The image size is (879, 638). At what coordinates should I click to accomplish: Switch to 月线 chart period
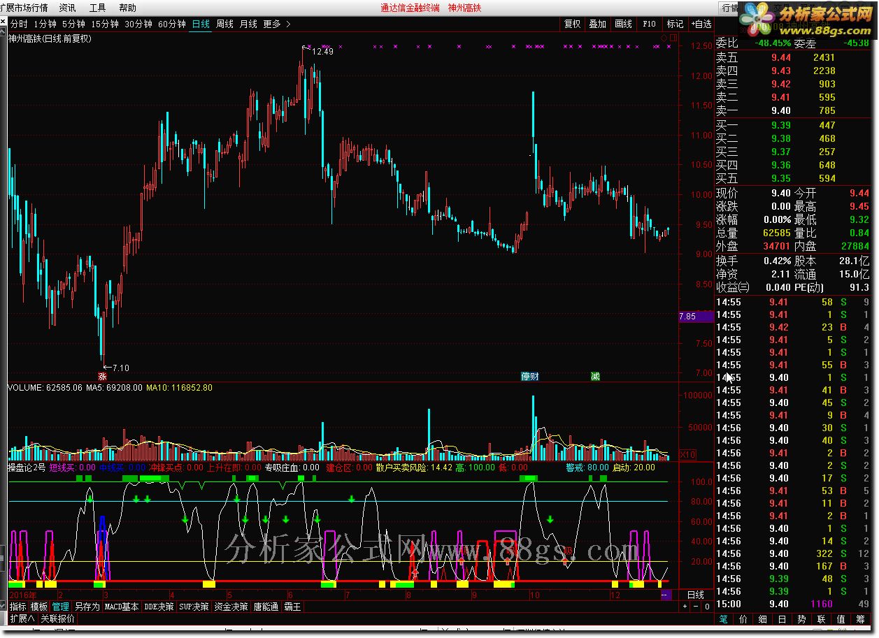[x=248, y=24]
